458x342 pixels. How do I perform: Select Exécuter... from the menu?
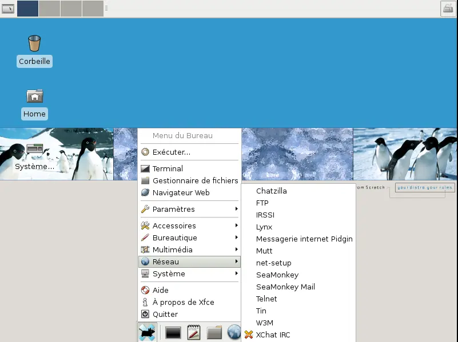tap(189, 152)
